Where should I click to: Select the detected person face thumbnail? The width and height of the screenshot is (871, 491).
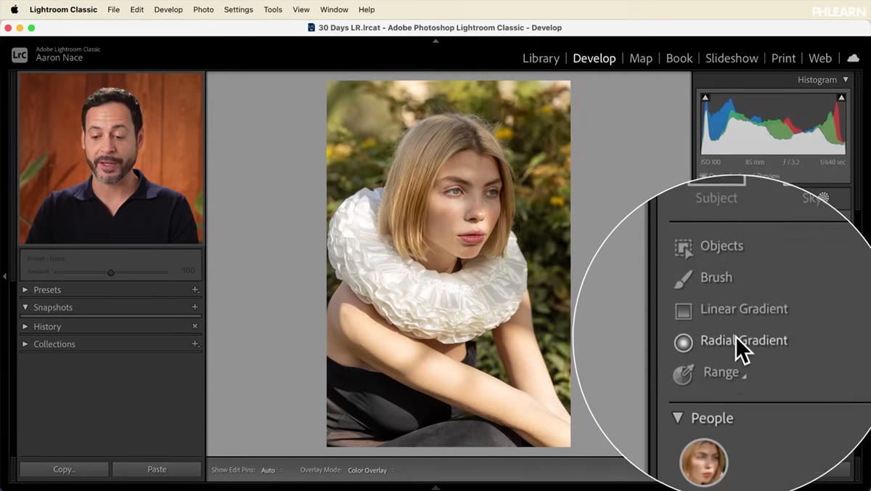coord(703,462)
